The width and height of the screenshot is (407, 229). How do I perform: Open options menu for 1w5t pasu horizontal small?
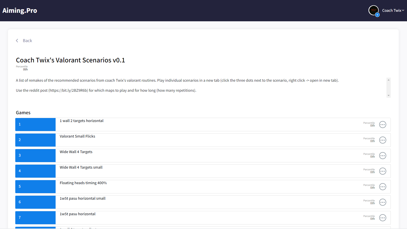(382, 202)
